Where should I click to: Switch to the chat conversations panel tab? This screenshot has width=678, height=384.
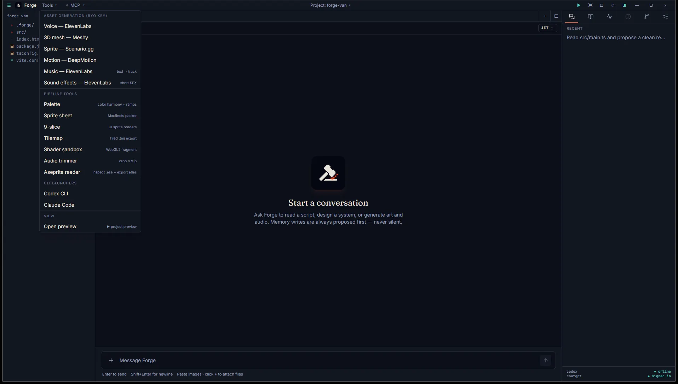[x=572, y=17]
